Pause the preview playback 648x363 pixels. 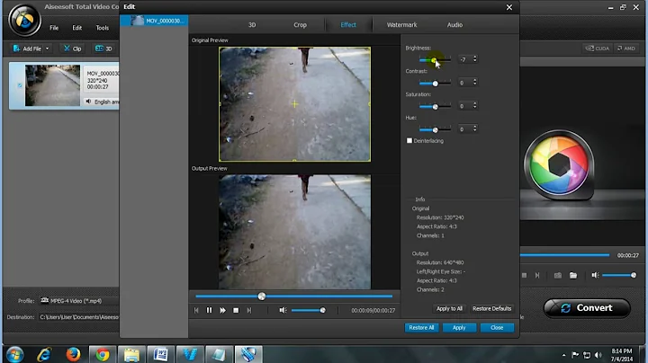pyautogui.click(x=209, y=310)
